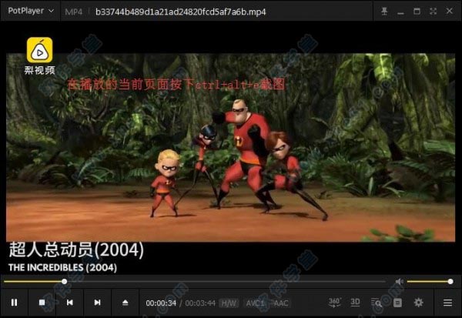Open the settings gear control panel
This screenshot has width=462, height=318.
coord(419,303)
